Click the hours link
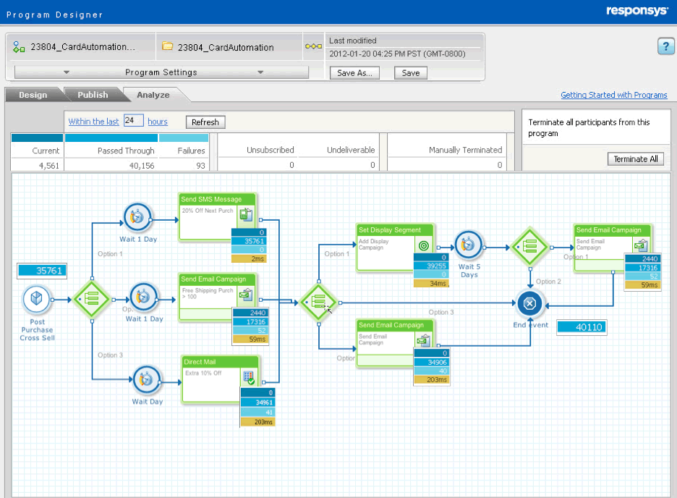The width and height of the screenshot is (677, 498). (x=158, y=122)
